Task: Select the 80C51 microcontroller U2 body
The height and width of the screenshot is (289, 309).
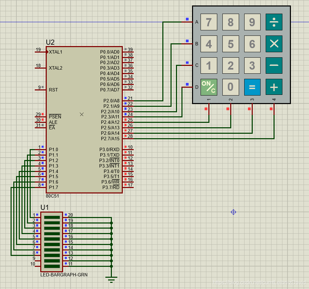Action: (x=84, y=120)
